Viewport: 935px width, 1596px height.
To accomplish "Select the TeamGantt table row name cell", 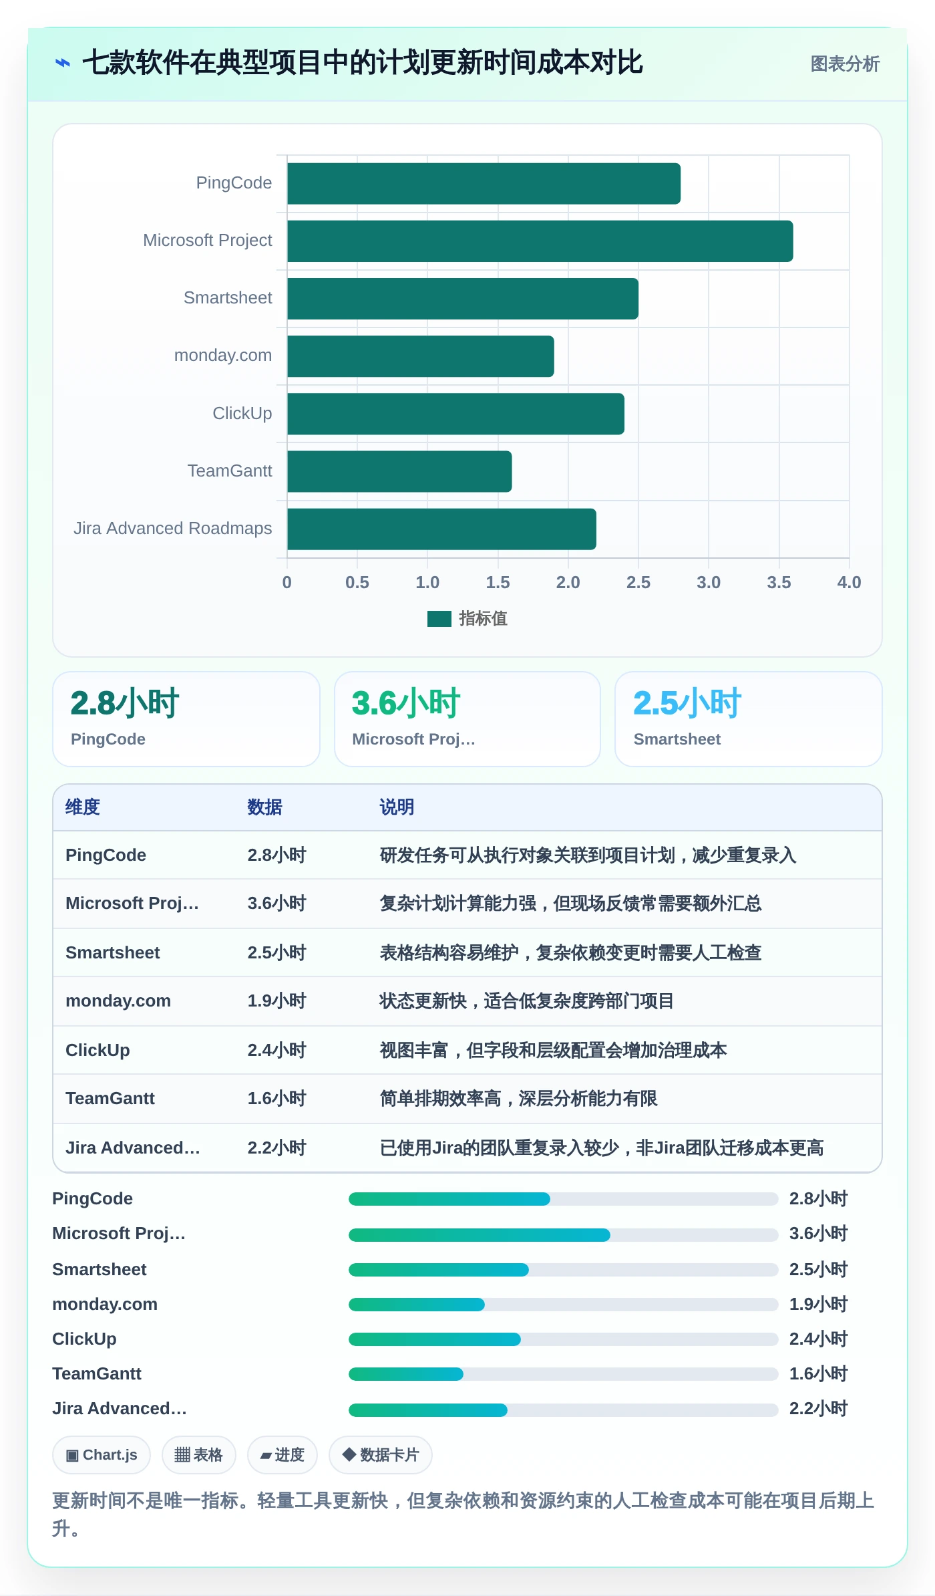I will 110,1099.
